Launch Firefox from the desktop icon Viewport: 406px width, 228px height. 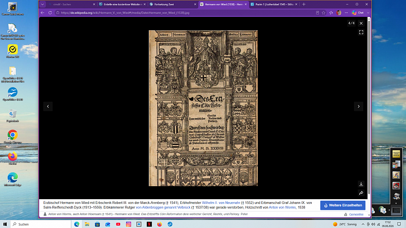tap(13, 158)
